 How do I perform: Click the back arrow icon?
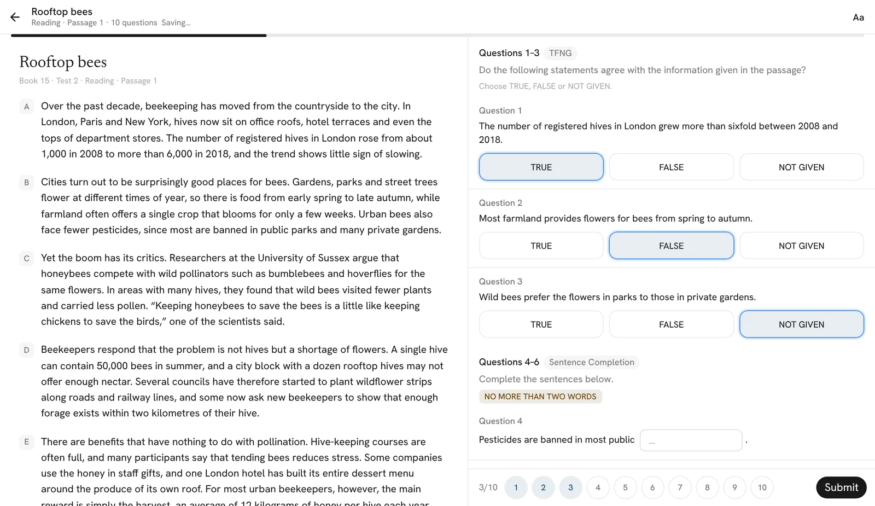tap(15, 17)
